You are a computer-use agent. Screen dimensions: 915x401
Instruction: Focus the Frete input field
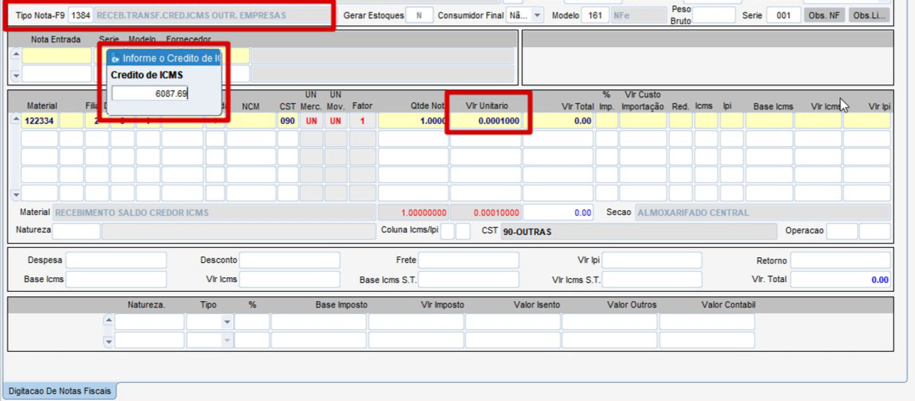point(468,260)
